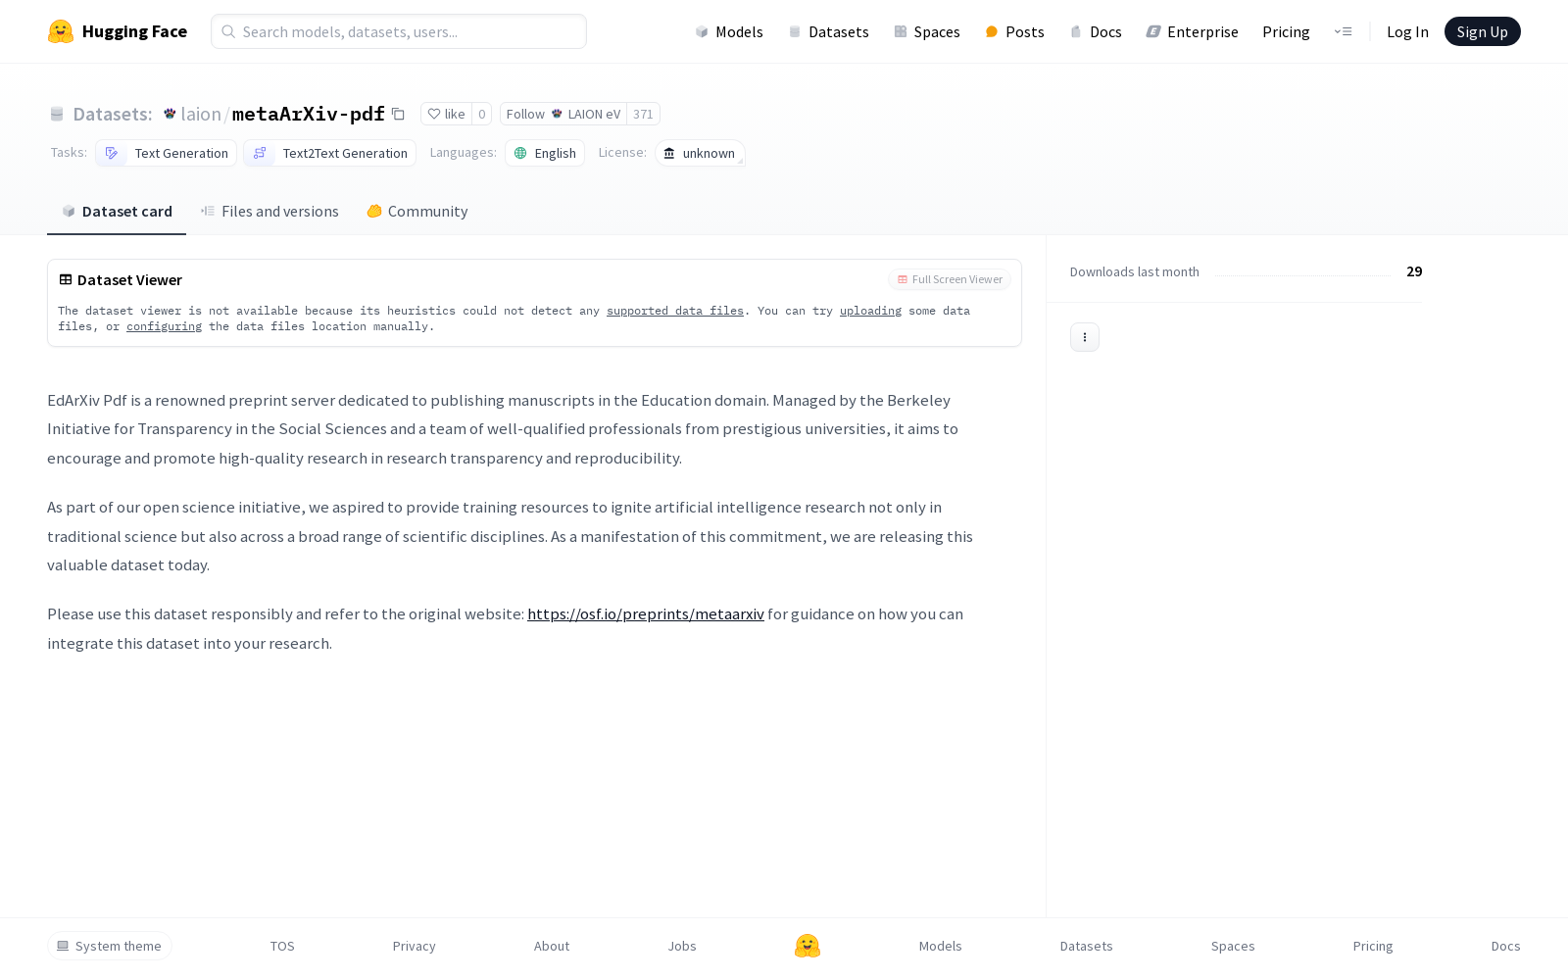
Task: Click the datasets stack icon before Datasets:
Action: click(x=57, y=115)
